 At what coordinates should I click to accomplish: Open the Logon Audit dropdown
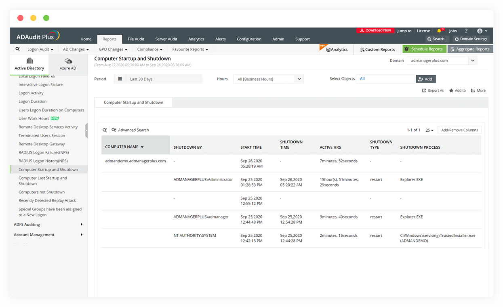point(40,49)
